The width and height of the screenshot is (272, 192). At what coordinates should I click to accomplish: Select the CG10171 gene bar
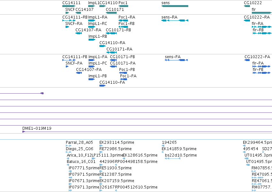(111, 13)
